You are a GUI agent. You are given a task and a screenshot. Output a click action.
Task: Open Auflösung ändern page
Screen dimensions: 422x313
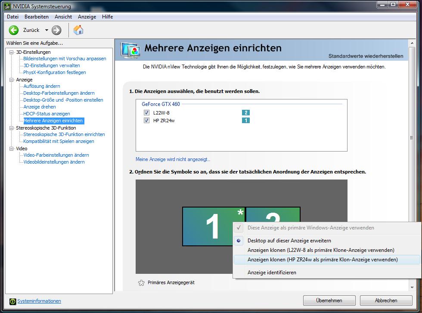pos(42,86)
